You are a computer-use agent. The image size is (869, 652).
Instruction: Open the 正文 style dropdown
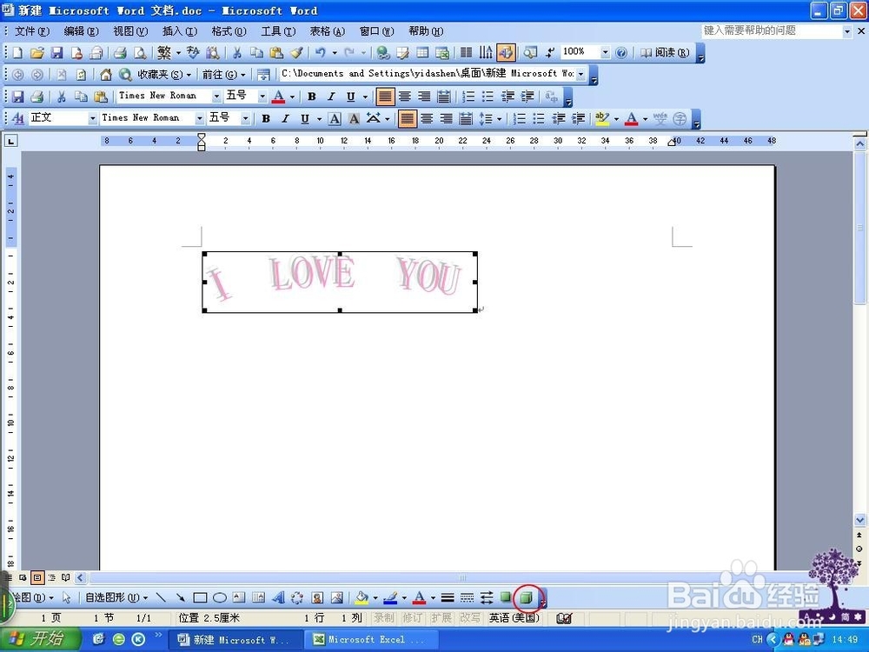[92, 118]
